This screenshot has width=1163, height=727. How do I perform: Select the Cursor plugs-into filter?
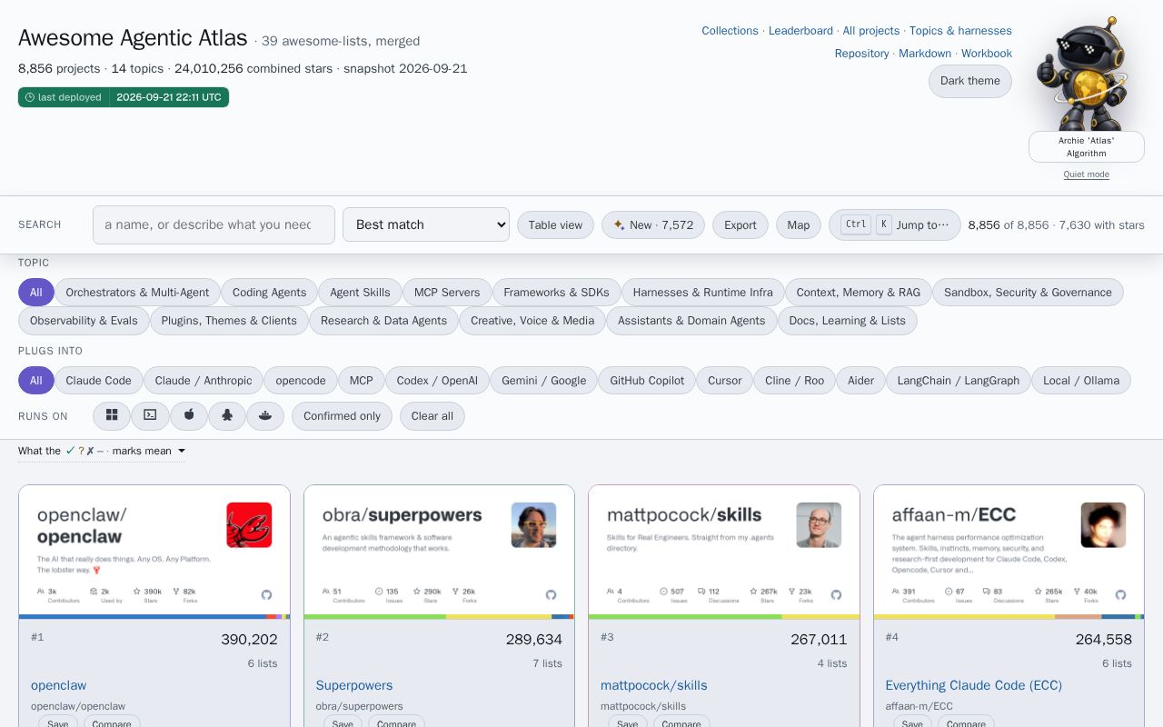(x=725, y=381)
